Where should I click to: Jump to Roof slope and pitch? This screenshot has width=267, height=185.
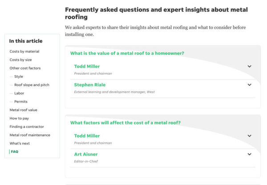coord(32,85)
